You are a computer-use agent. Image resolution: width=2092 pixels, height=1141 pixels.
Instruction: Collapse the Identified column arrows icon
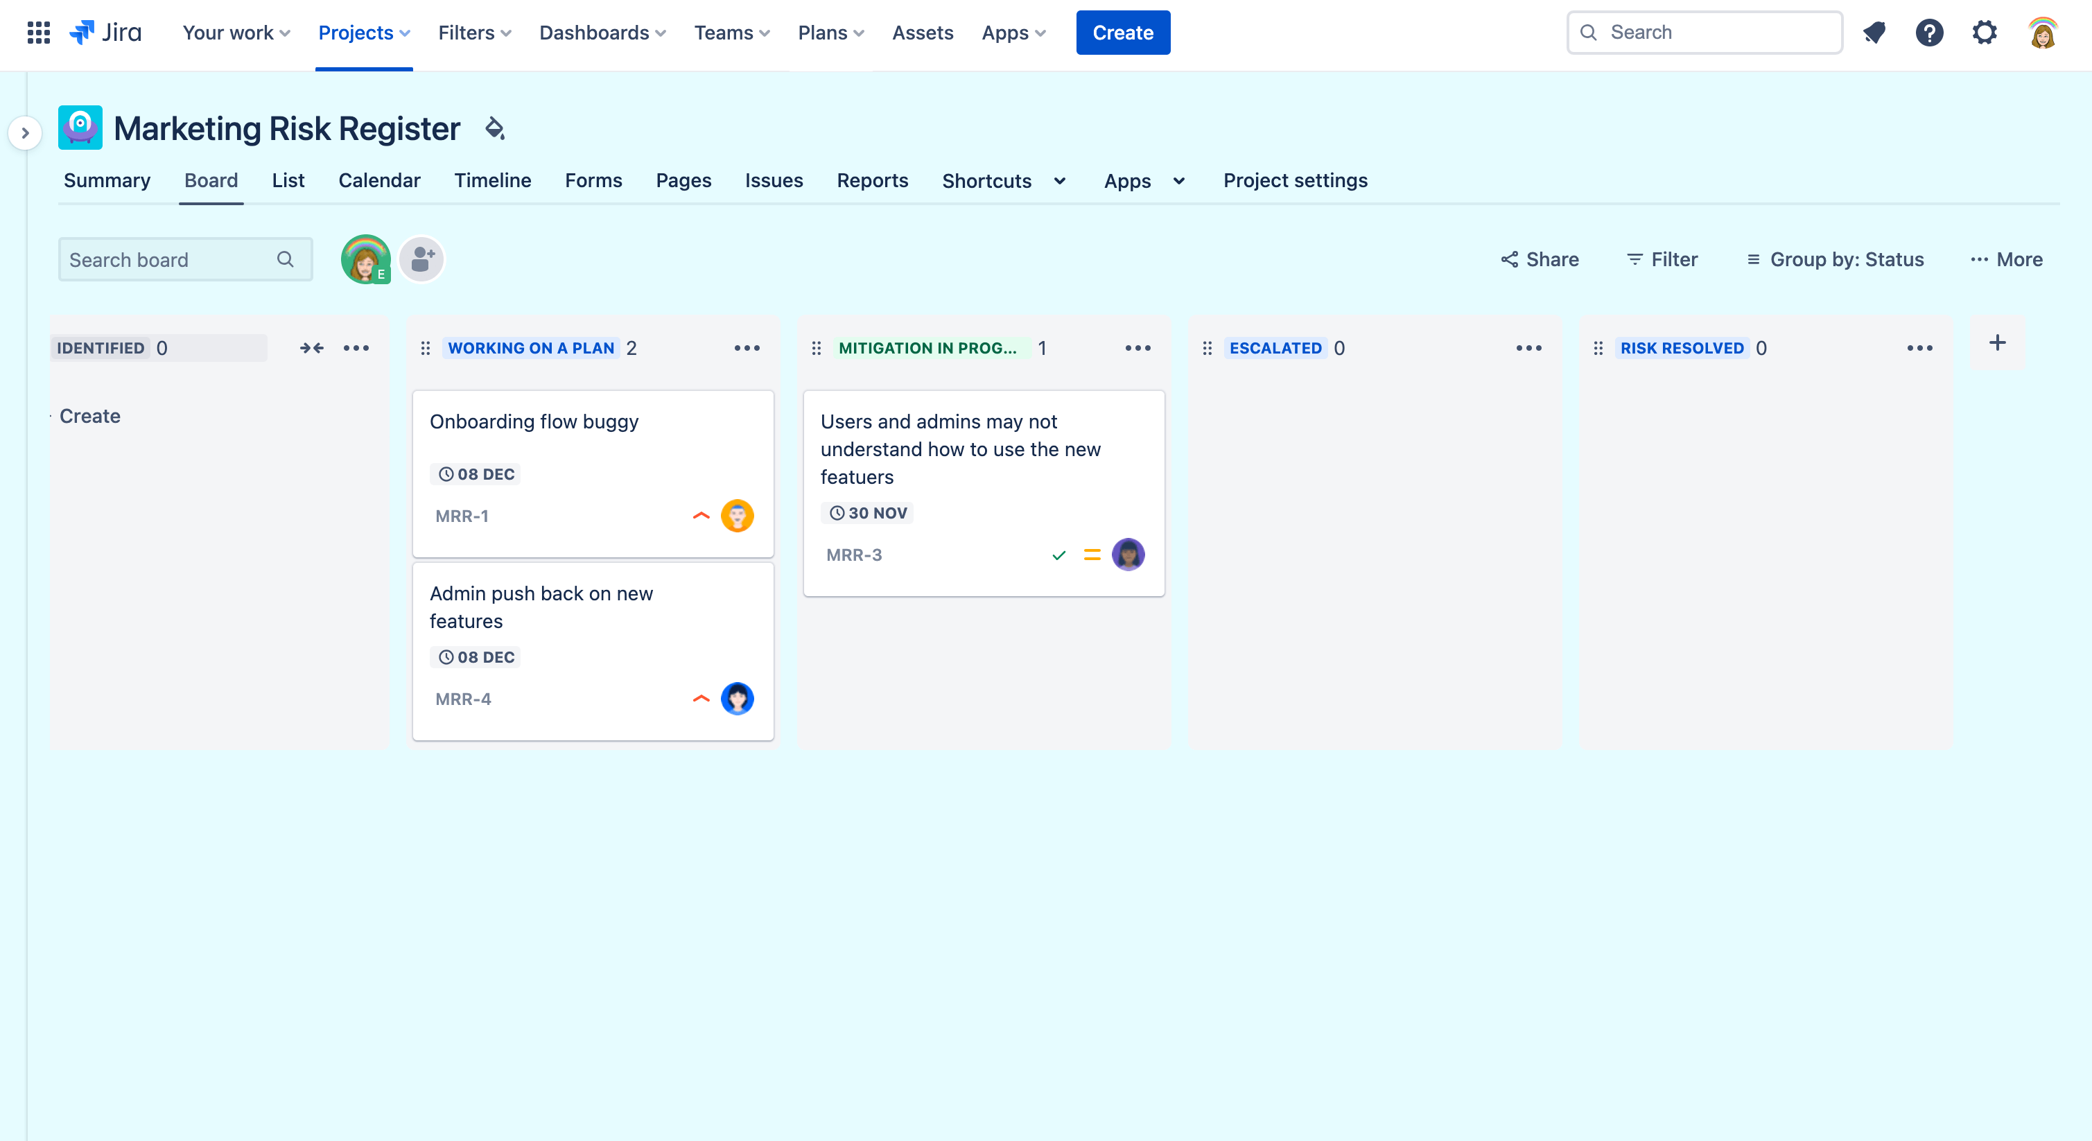click(312, 347)
